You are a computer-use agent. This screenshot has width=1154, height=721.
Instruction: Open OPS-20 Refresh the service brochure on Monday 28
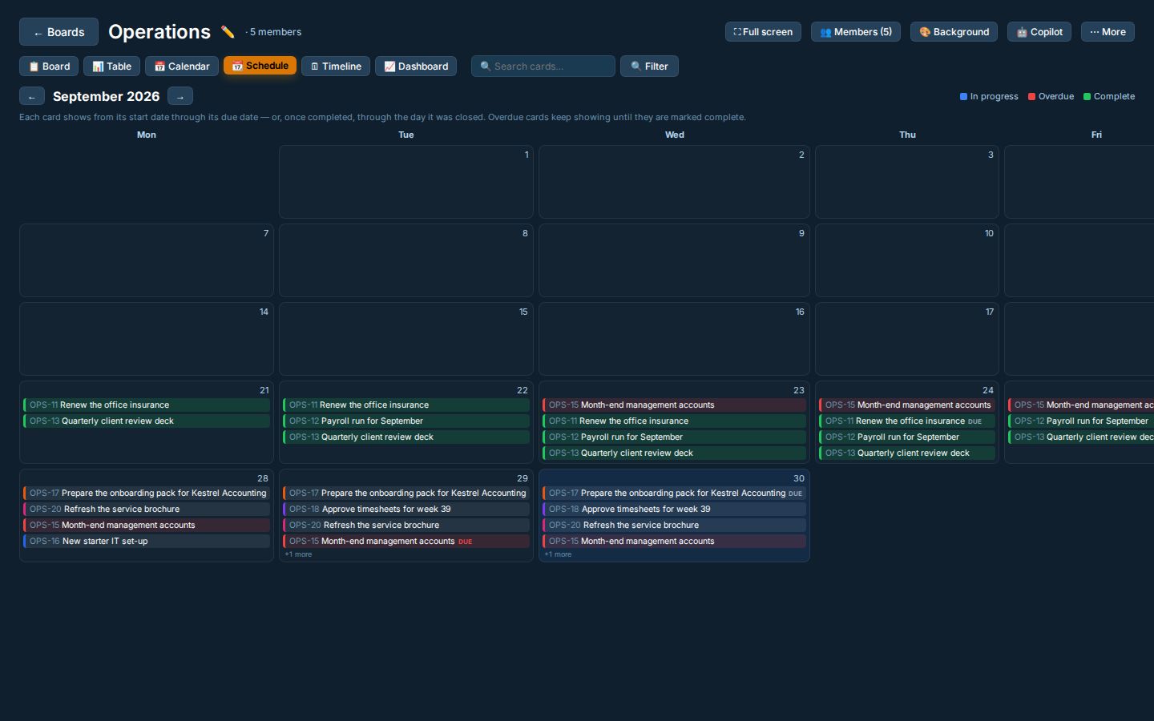(147, 510)
